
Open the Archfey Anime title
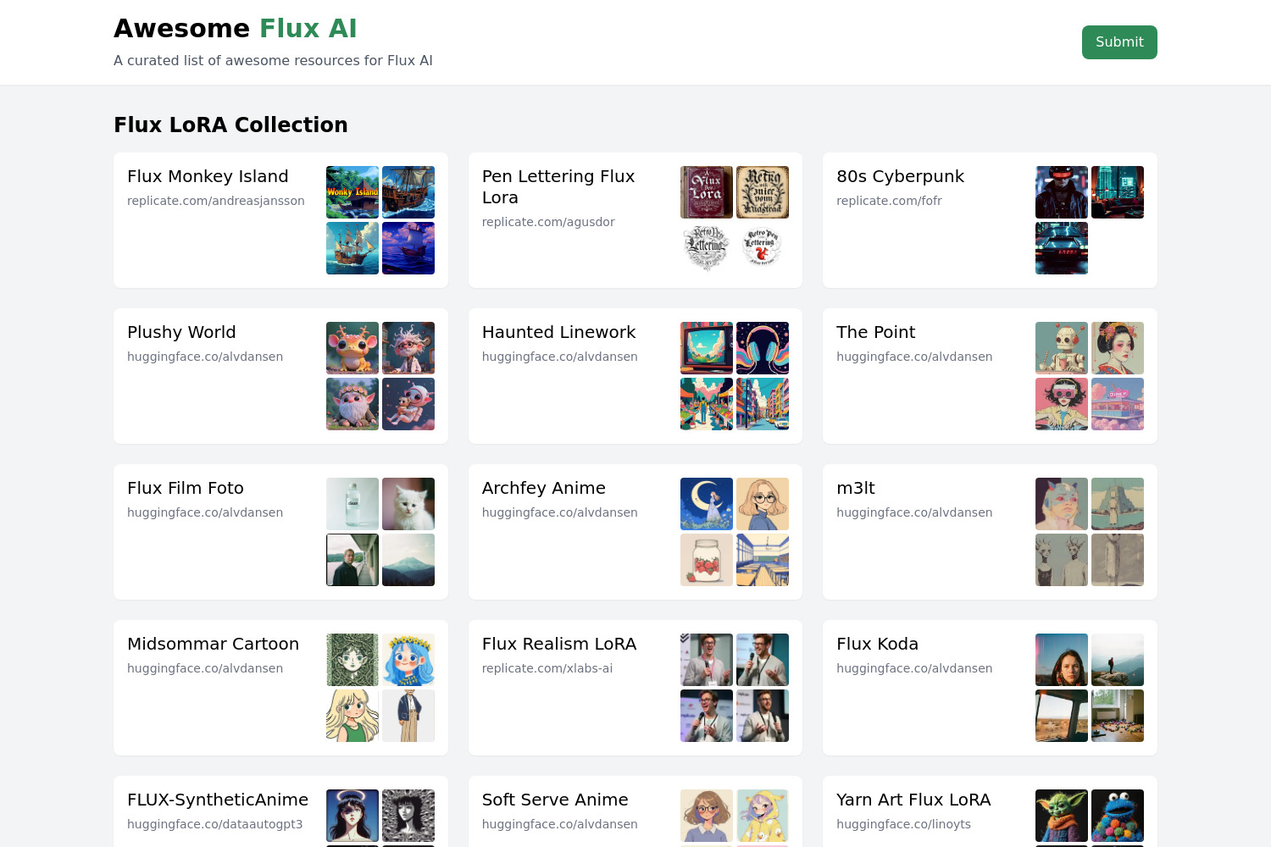pyautogui.click(x=544, y=488)
